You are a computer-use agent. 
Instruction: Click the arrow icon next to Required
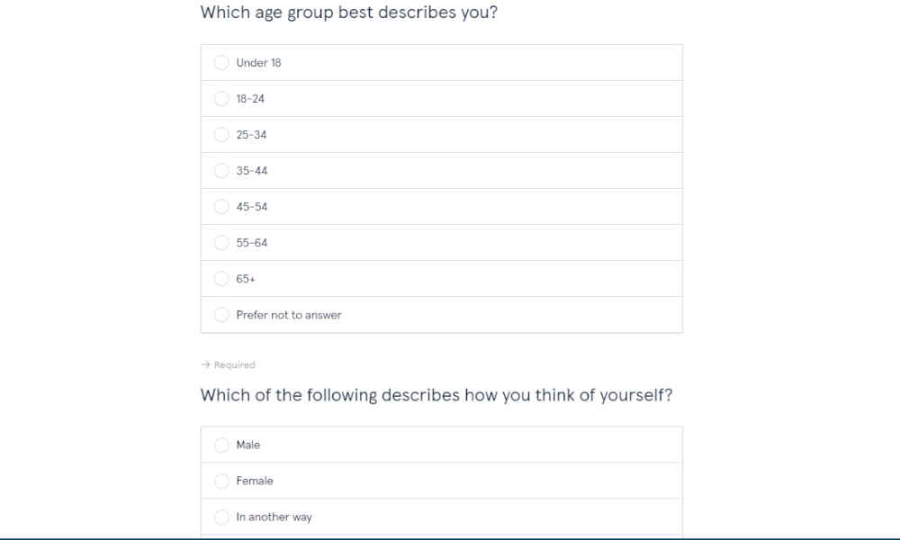pos(205,364)
